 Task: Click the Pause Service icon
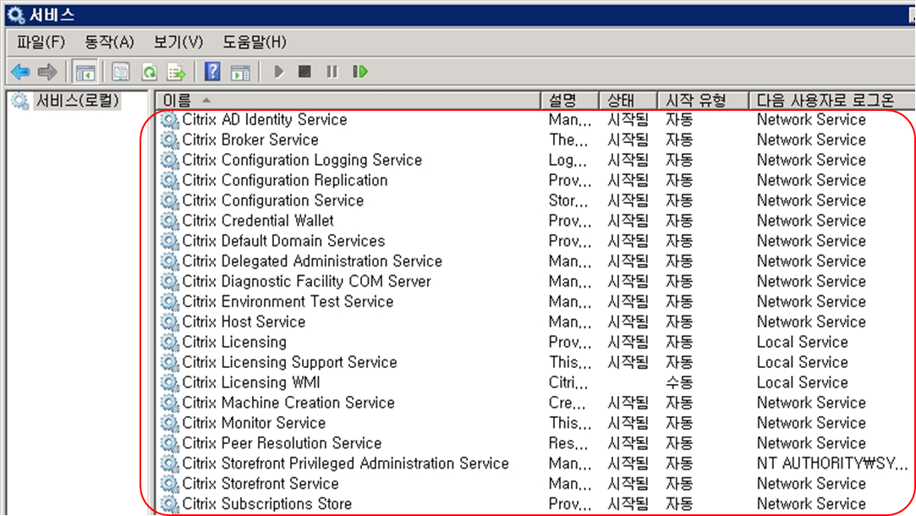(x=332, y=72)
